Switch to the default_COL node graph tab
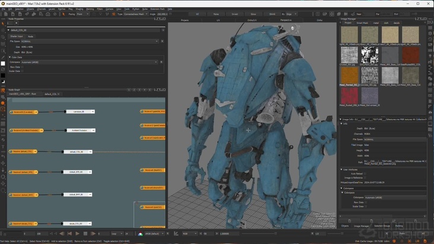This screenshot has width=434, height=244. pos(50,94)
